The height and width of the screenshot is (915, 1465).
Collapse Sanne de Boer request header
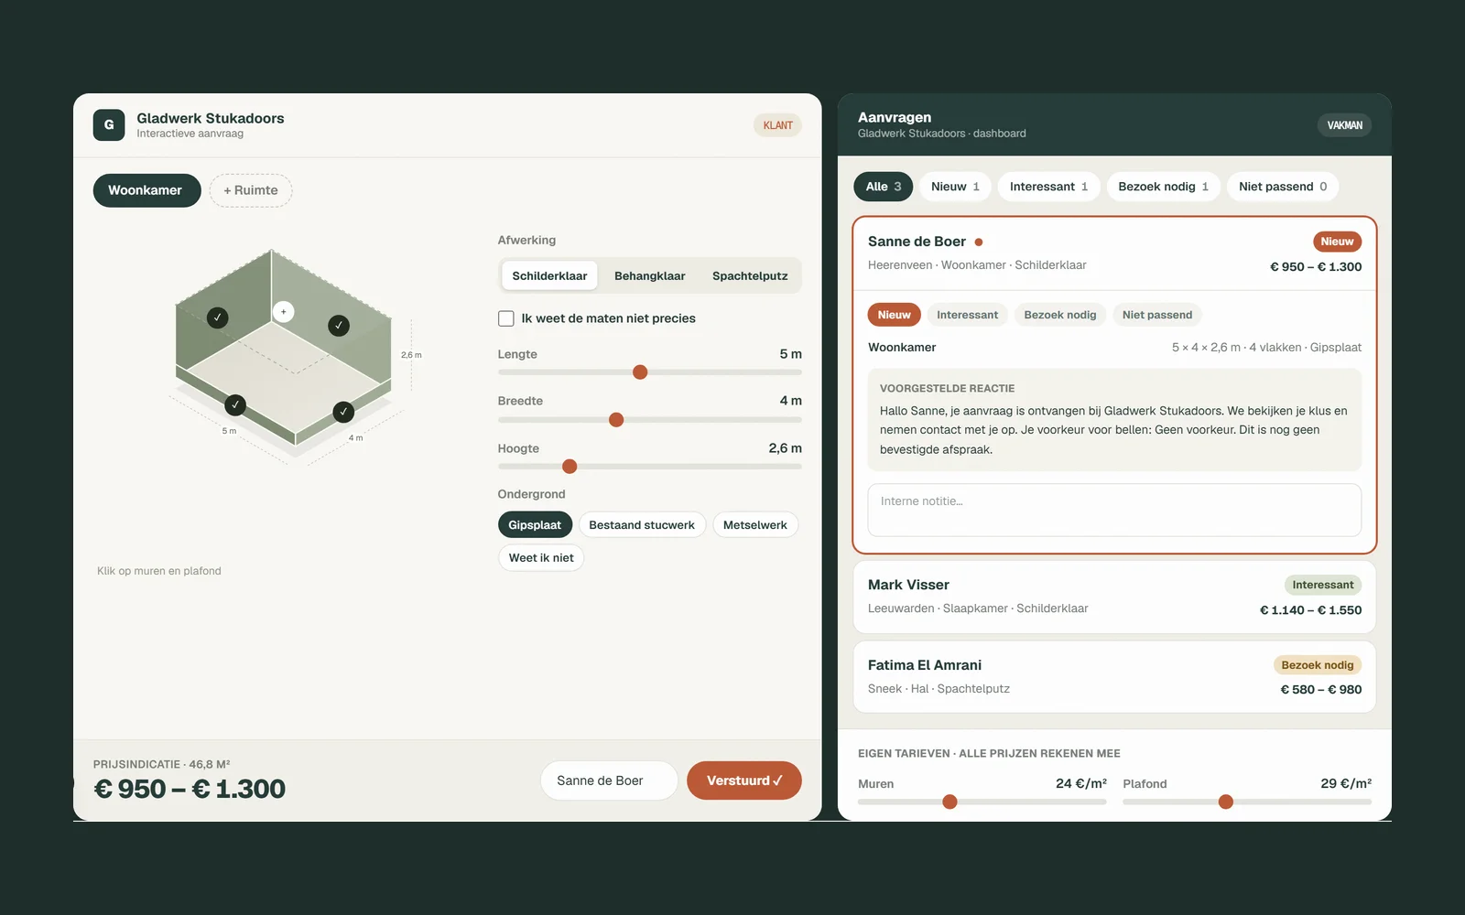tap(1114, 253)
